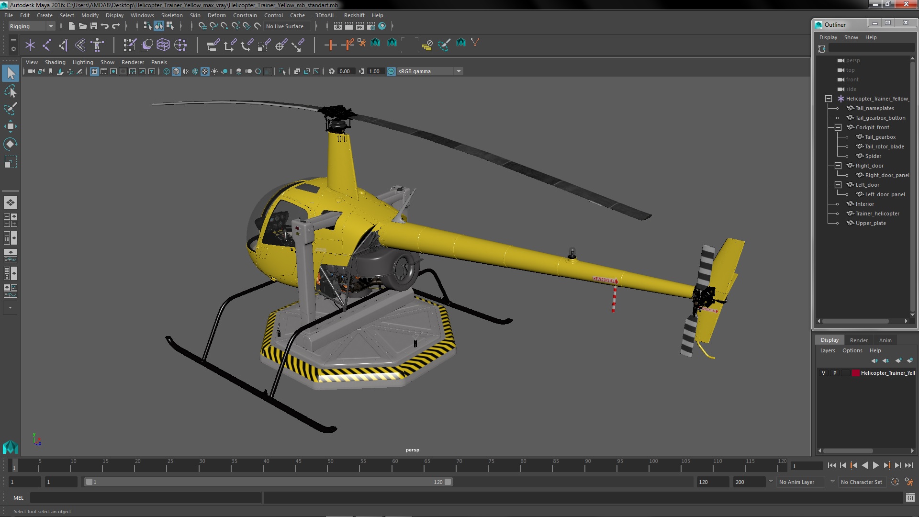Click the red layer color swatch
This screenshot has width=919, height=517.
click(855, 373)
